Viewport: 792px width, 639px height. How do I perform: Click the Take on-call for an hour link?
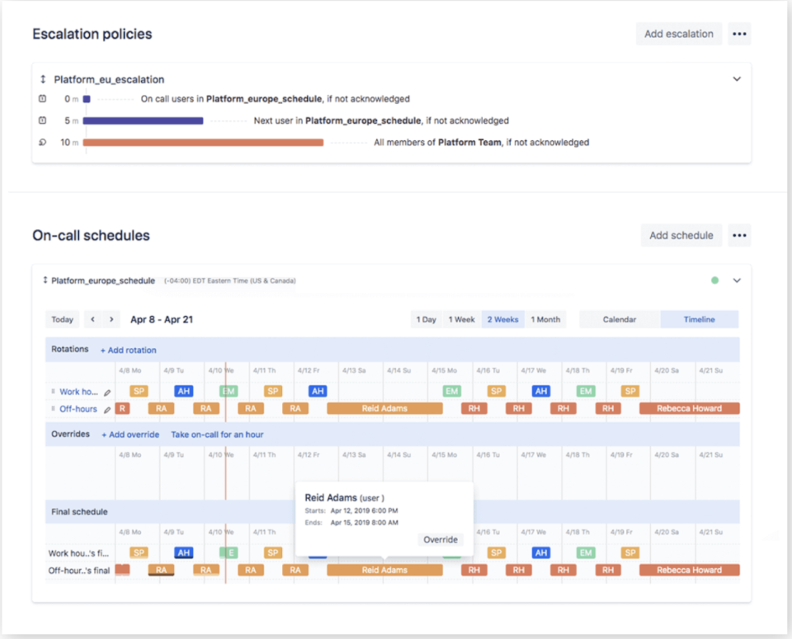point(217,434)
